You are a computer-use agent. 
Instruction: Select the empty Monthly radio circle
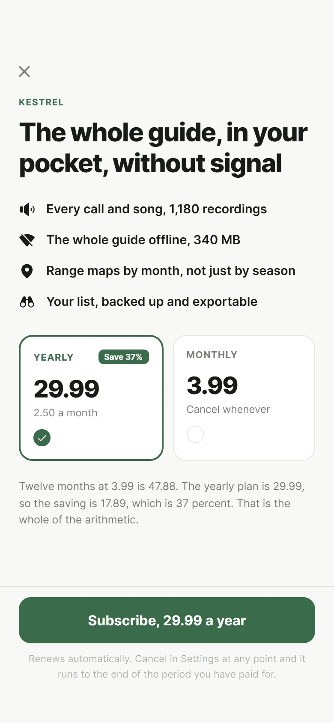[x=195, y=434]
